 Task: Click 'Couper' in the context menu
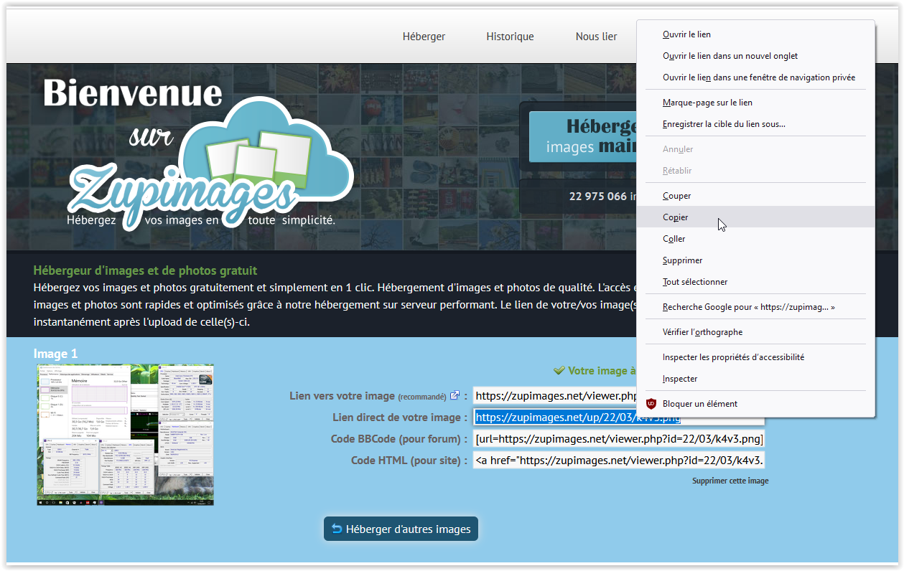tap(755, 196)
